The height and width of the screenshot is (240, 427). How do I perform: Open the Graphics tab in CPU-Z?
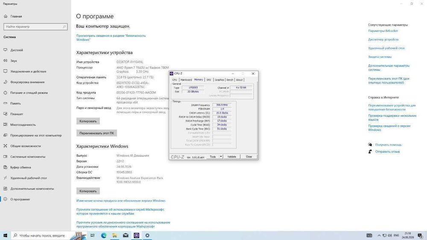click(x=219, y=80)
